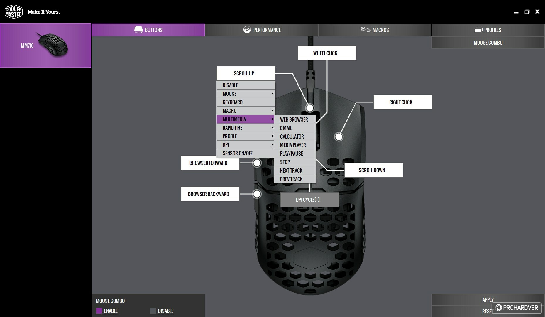Minimize the Cooler Master window

tap(516, 12)
